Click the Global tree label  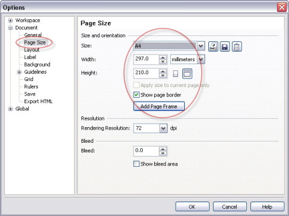(22, 109)
